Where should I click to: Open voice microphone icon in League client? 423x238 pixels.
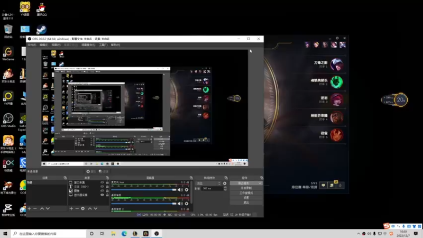coord(341,186)
